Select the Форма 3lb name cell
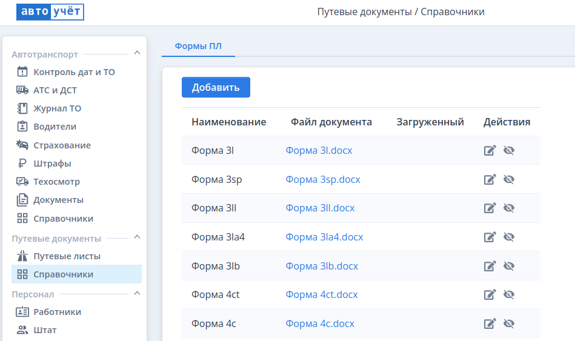This screenshot has height=341, width=575. click(216, 266)
